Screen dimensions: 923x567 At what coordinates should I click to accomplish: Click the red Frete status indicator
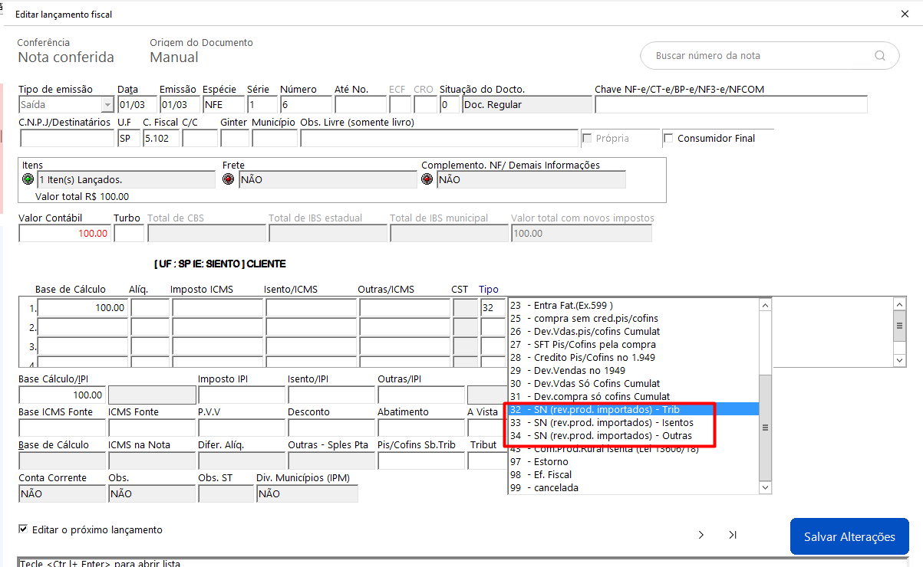(229, 179)
